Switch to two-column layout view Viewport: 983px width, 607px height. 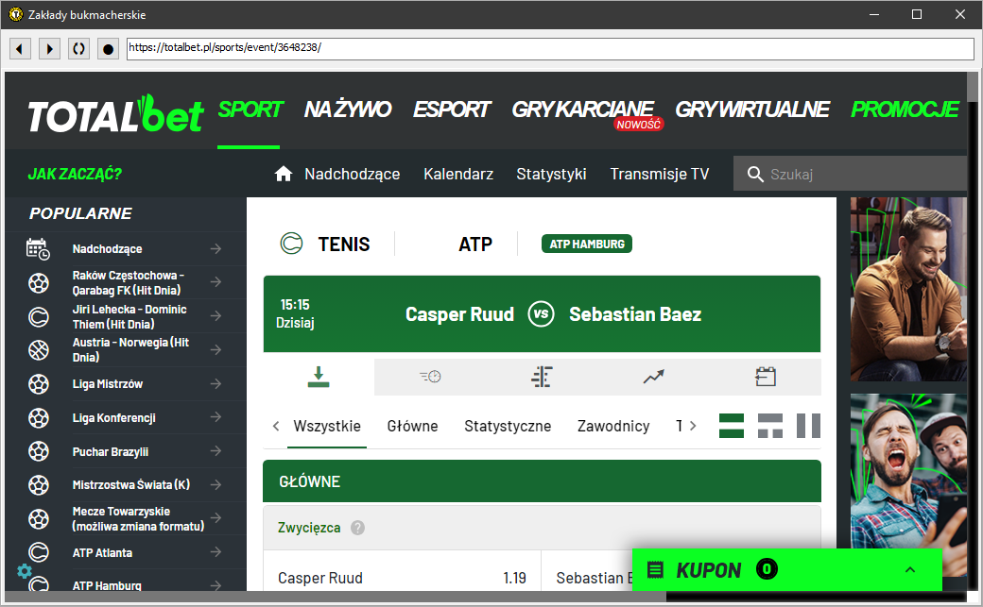coord(808,426)
